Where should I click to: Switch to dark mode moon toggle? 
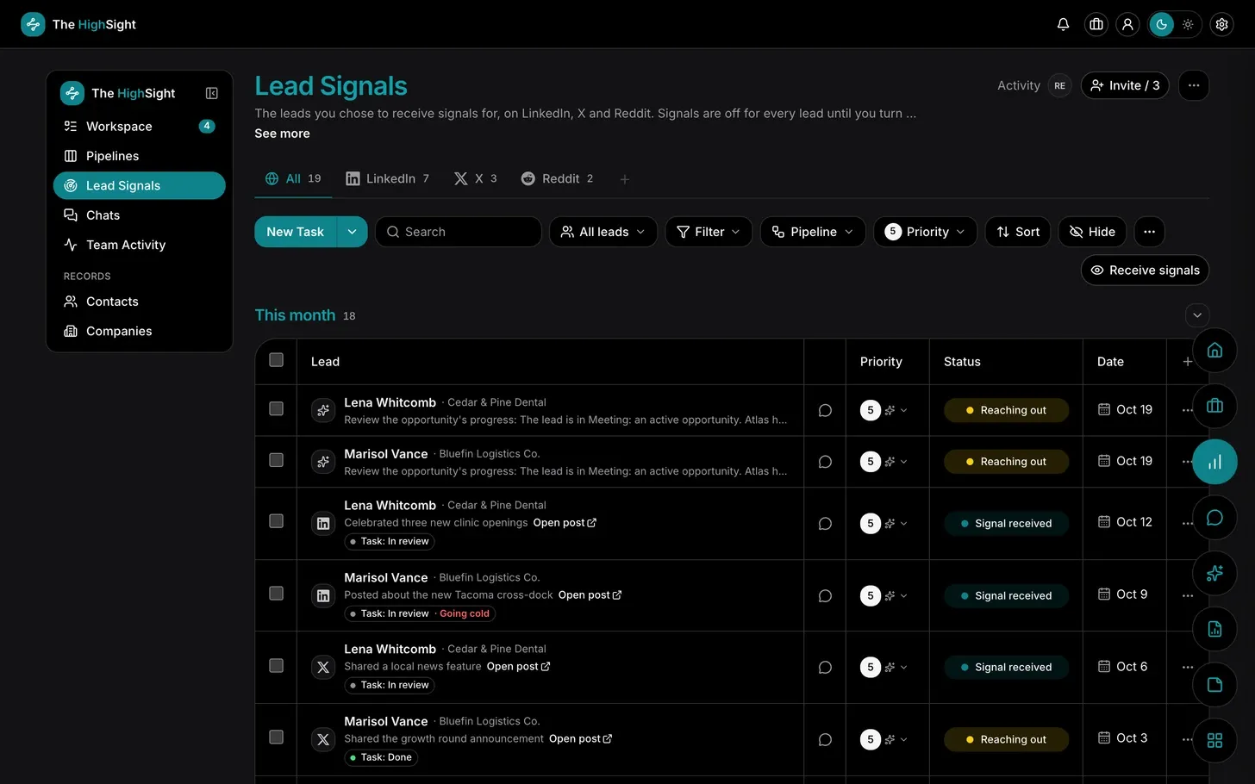point(1161,24)
